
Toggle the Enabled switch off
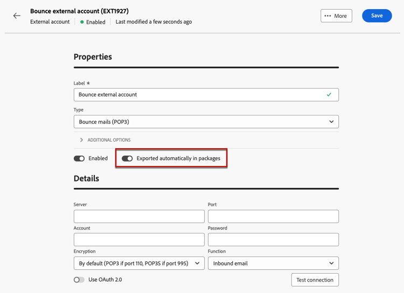coord(79,158)
